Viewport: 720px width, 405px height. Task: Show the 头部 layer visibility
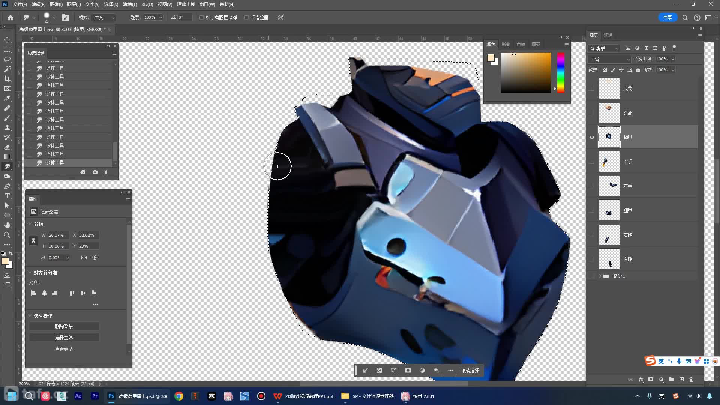coord(592,113)
